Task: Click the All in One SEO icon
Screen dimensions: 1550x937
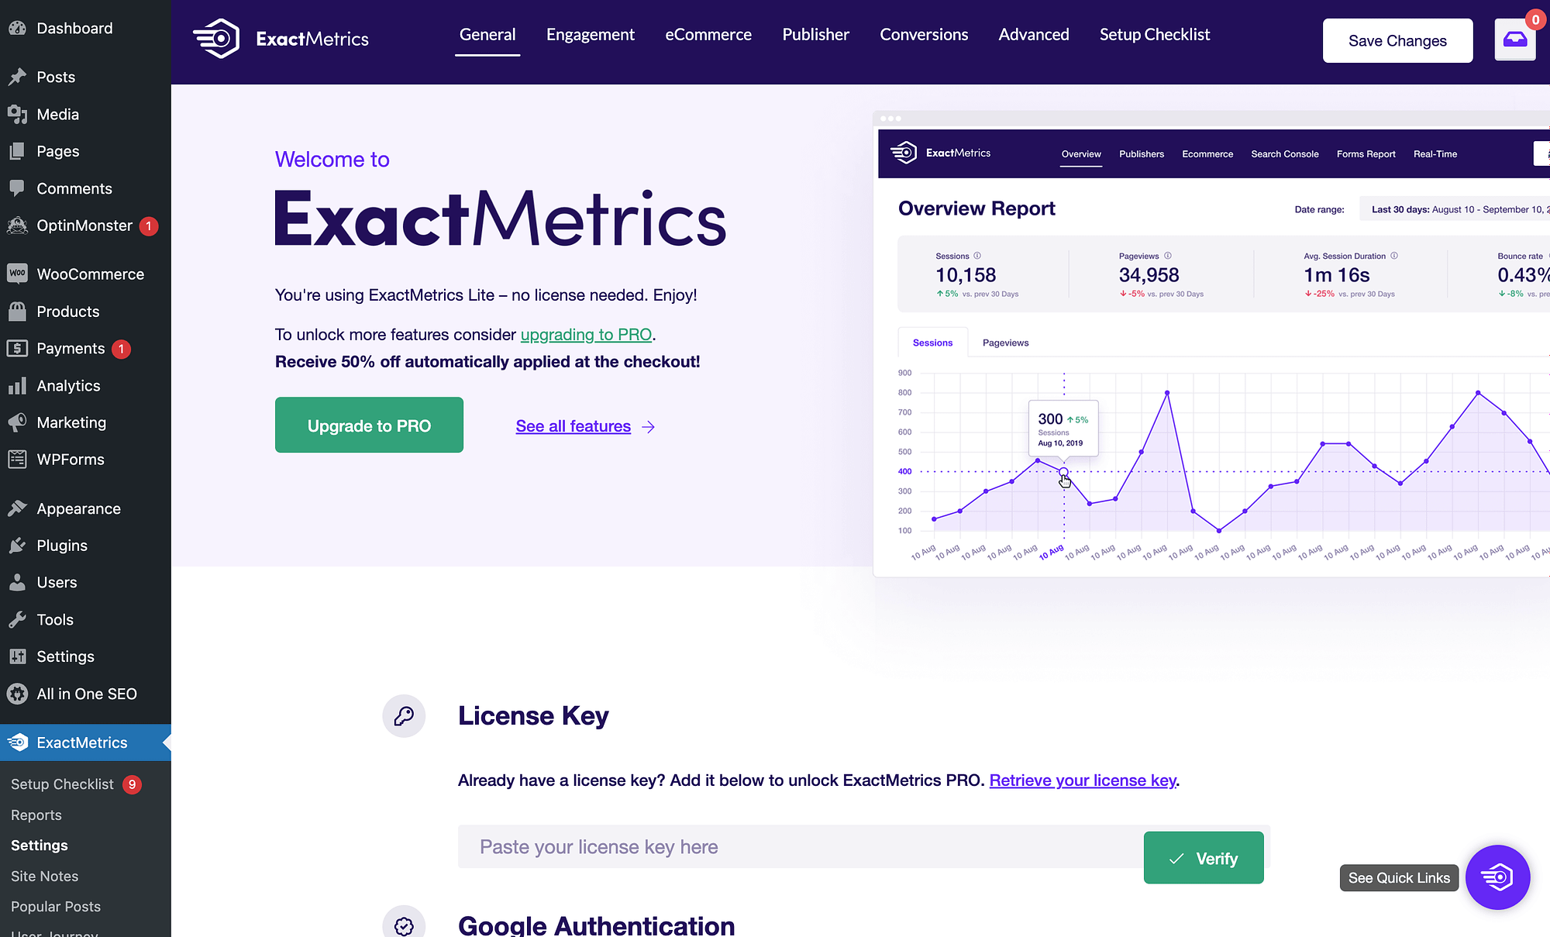Action: [18, 694]
